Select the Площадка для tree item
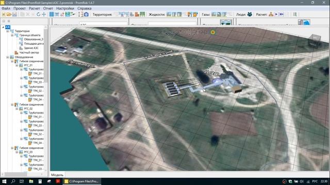Viewport: 330px width, 185px height. click(34, 44)
